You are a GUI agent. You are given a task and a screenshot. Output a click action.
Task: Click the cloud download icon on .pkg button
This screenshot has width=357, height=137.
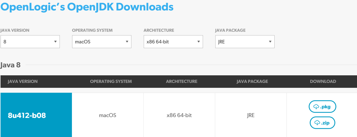pos(316,107)
